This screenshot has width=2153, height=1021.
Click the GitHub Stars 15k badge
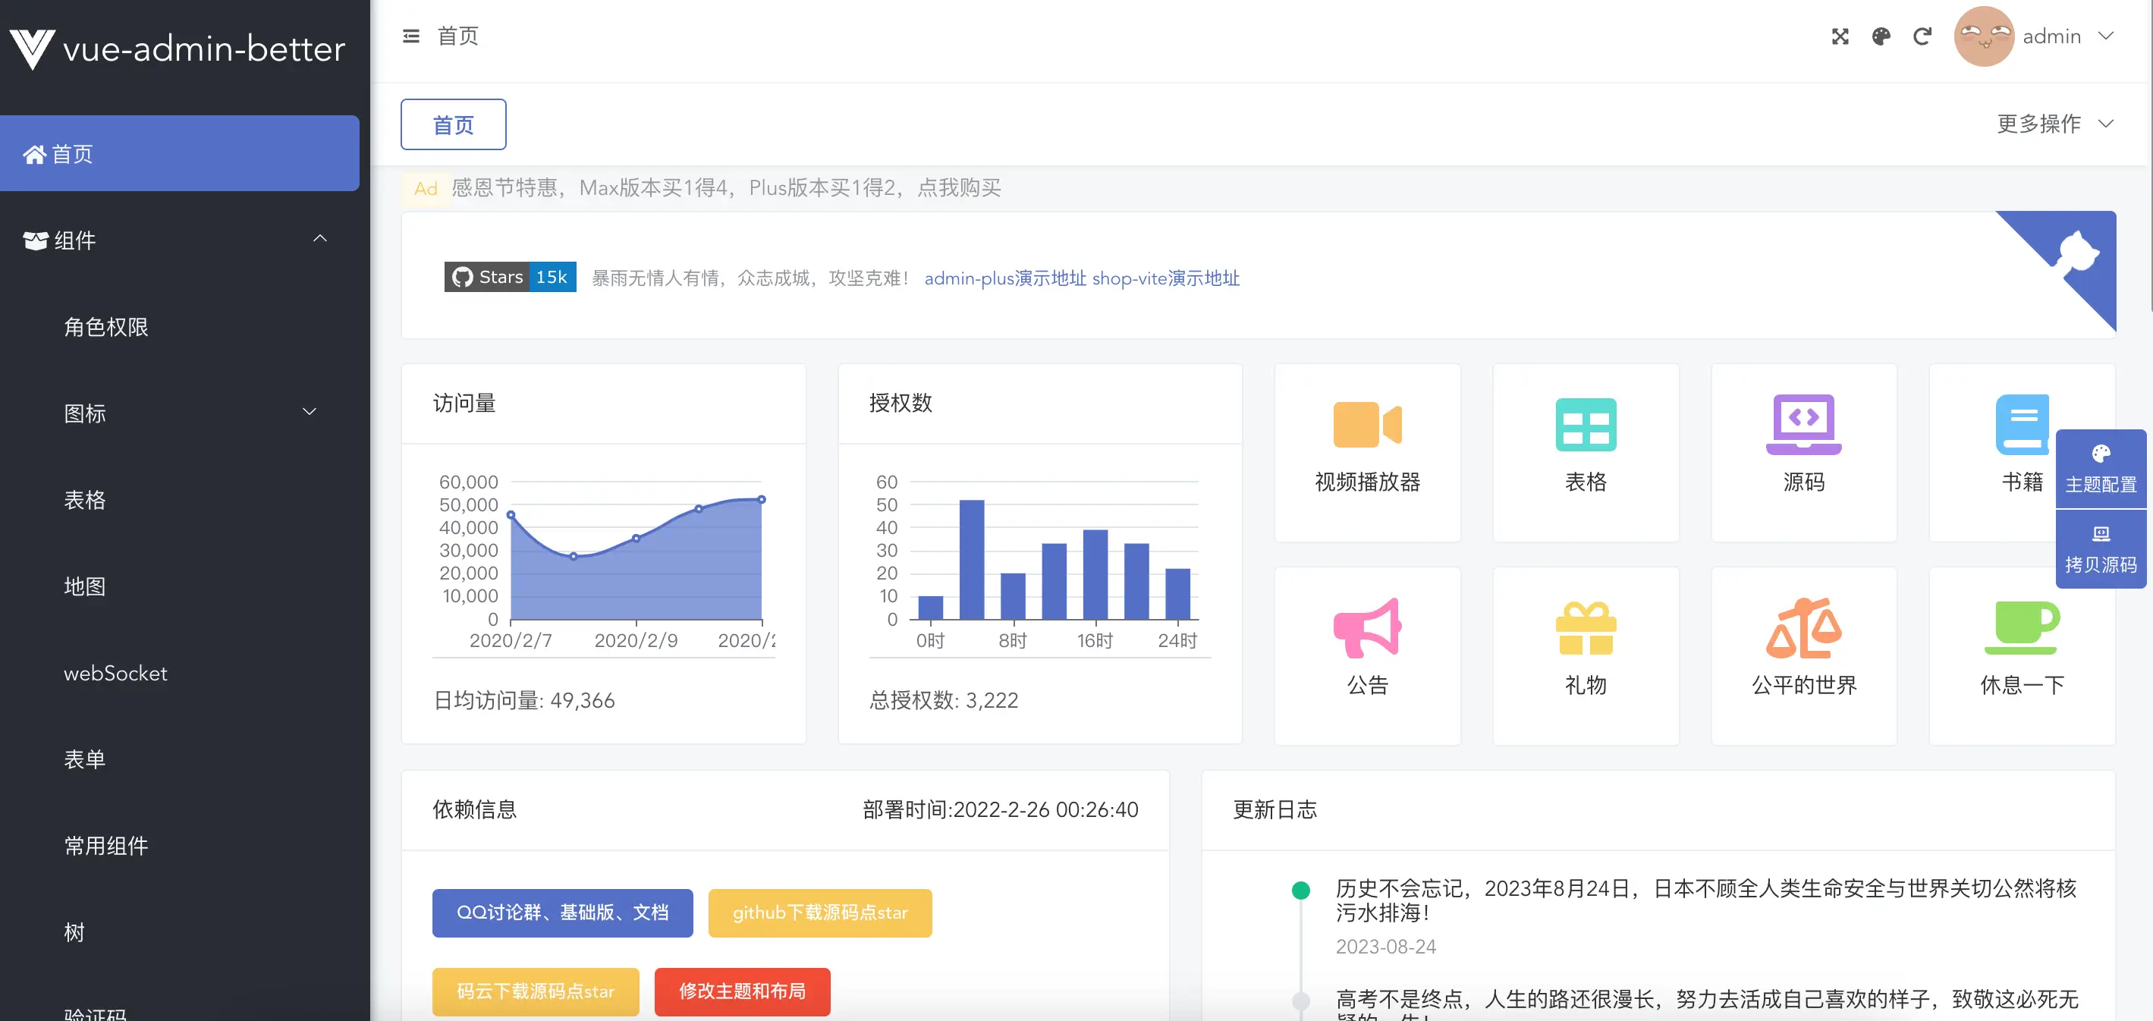[510, 277]
